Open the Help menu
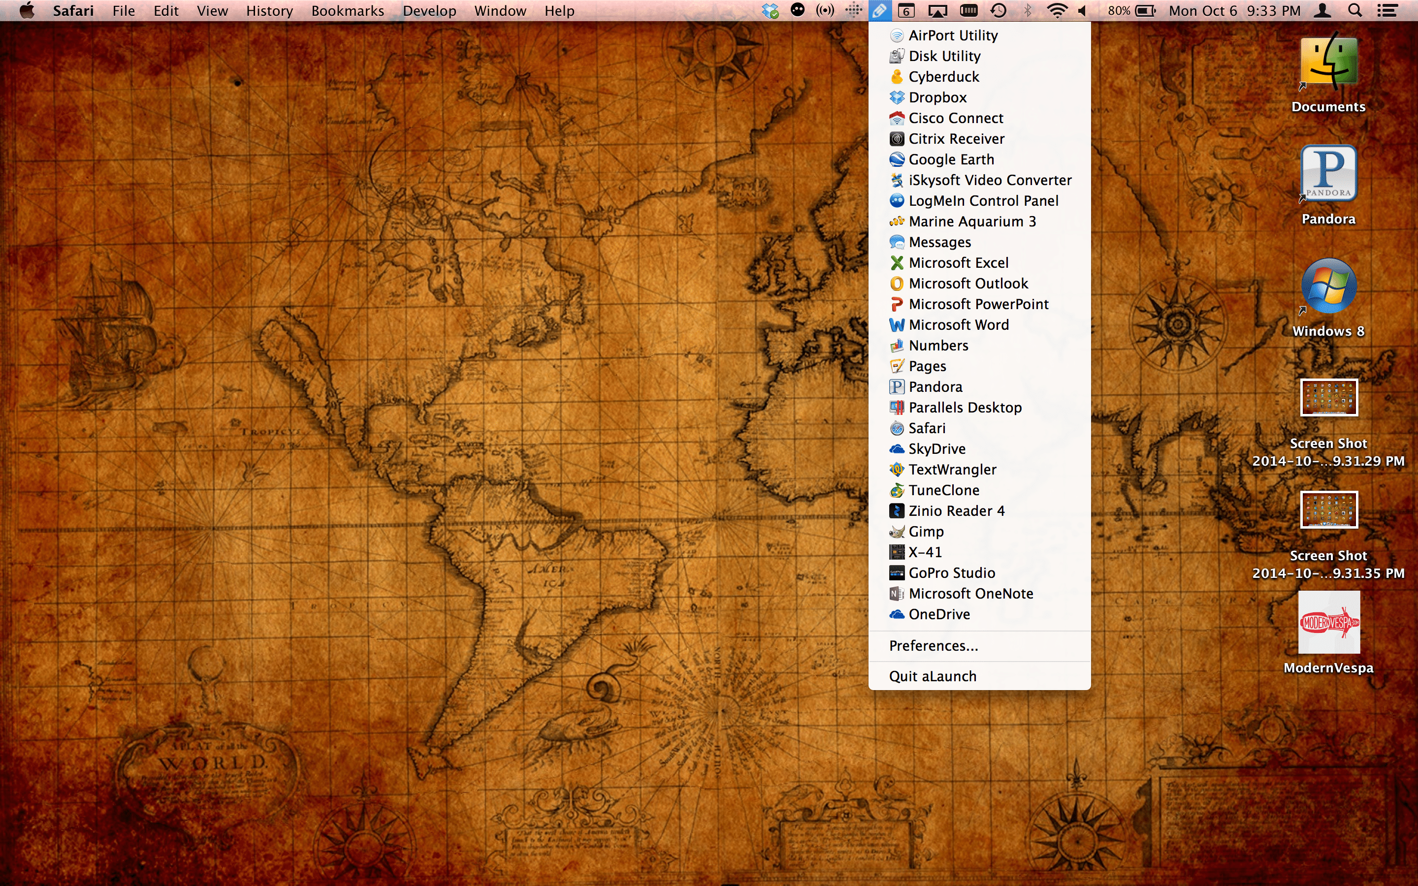 click(x=559, y=10)
